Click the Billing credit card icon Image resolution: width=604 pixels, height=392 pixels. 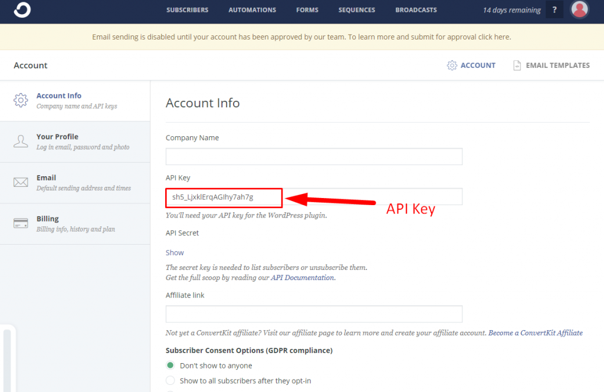click(x=21, y=223)
